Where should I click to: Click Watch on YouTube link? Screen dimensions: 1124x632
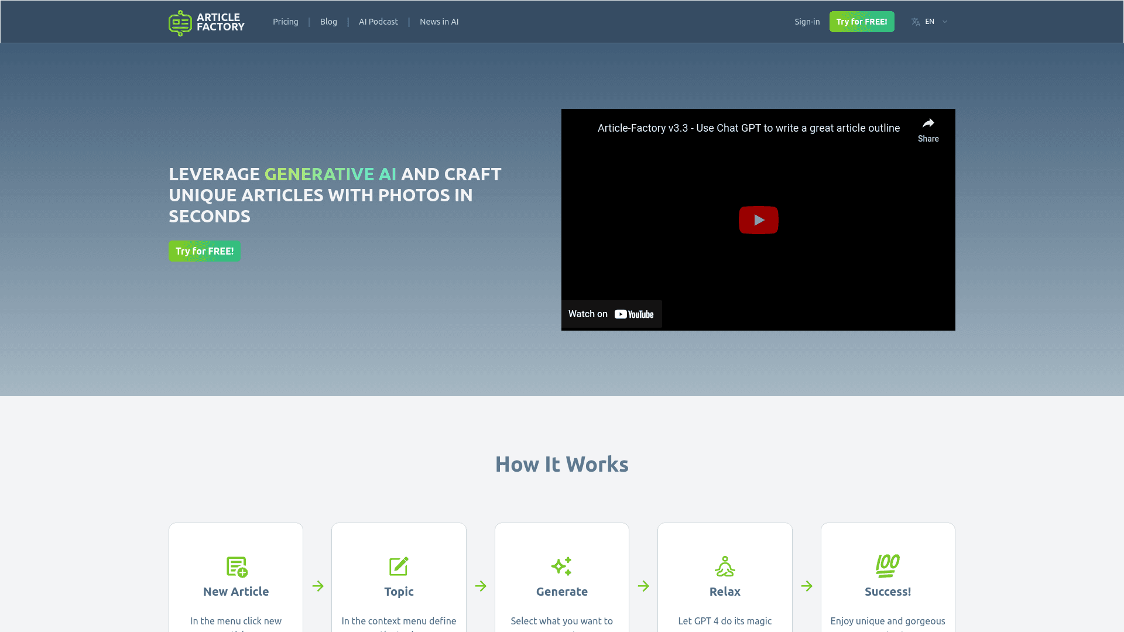pos(611,314)
